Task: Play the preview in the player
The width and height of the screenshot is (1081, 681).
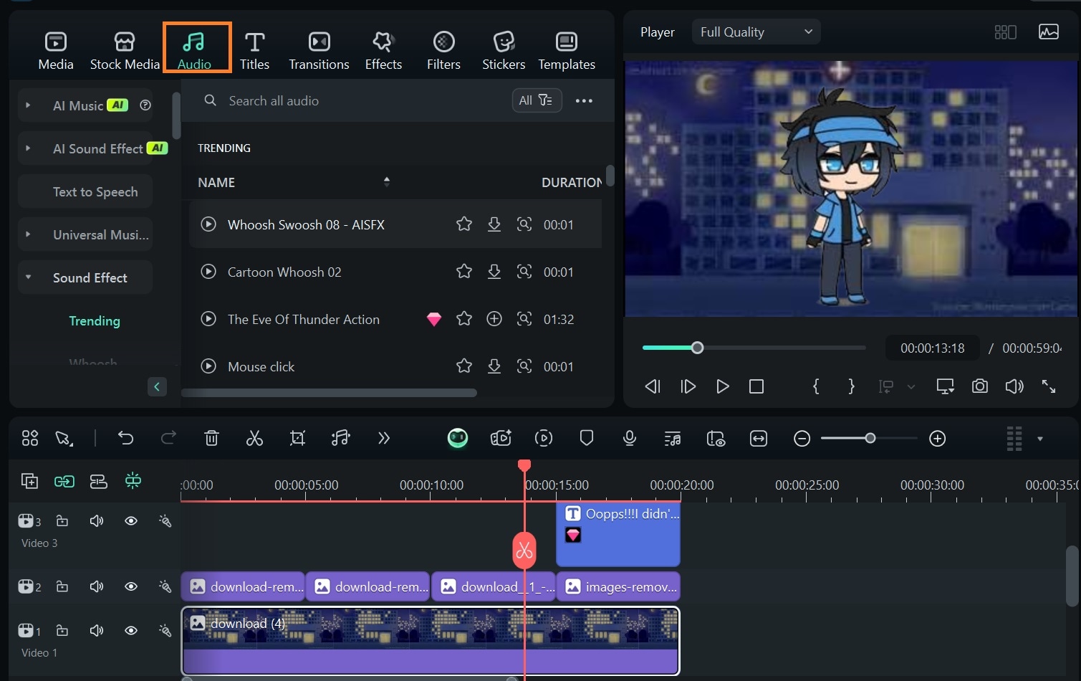Action: coord(723,386)
